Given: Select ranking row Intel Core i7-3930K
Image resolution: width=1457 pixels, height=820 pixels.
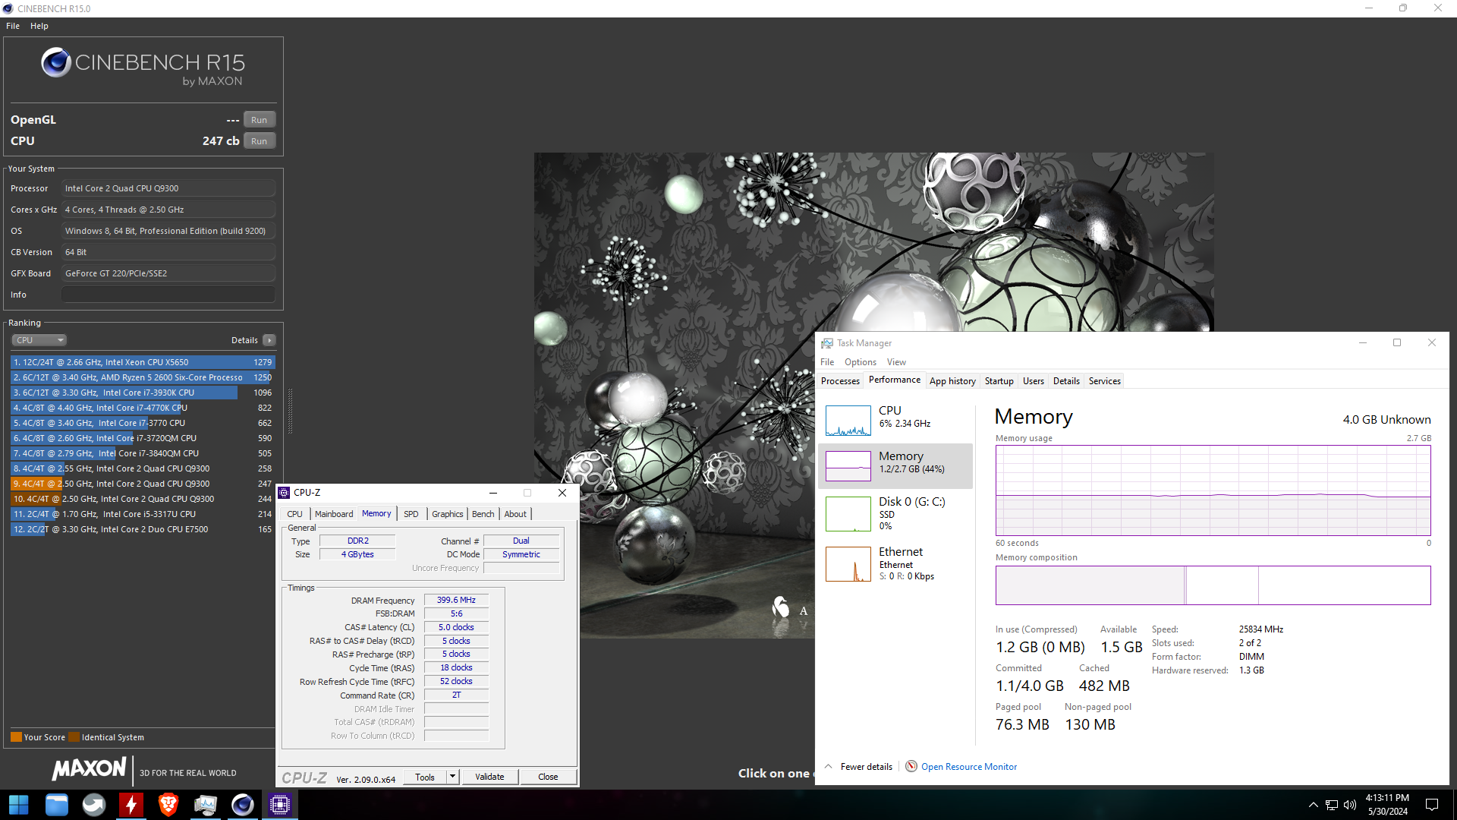Looking at the screenshot, I should [142, 393].
